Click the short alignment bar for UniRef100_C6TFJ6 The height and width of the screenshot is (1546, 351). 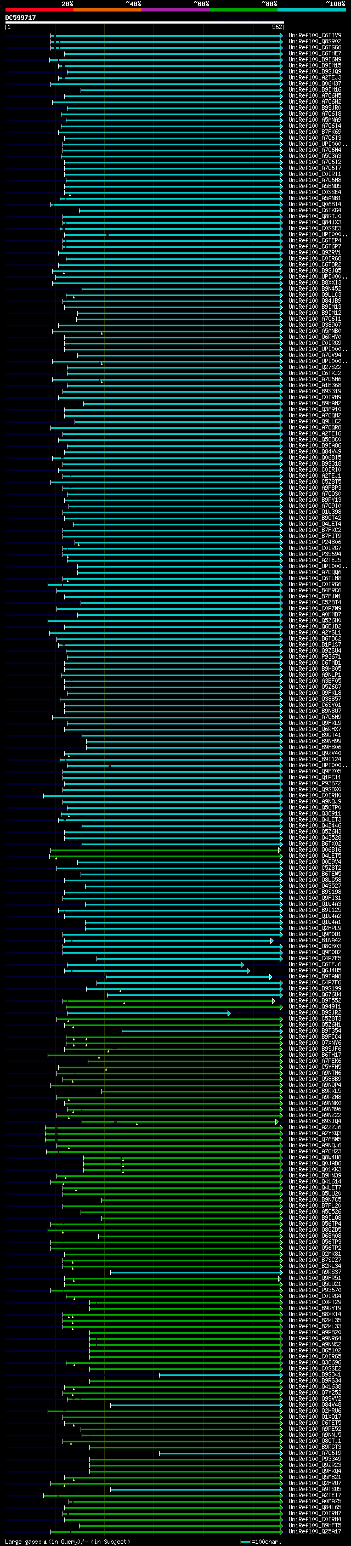pos(155,965)
